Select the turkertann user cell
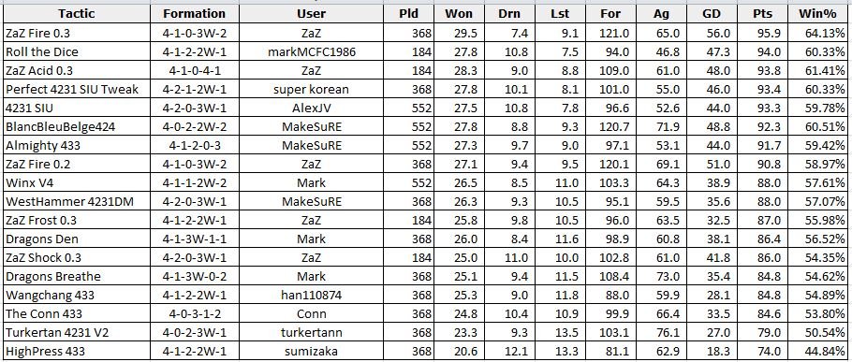The width and height of the screenshot is (852, 362). pos(312,333)
